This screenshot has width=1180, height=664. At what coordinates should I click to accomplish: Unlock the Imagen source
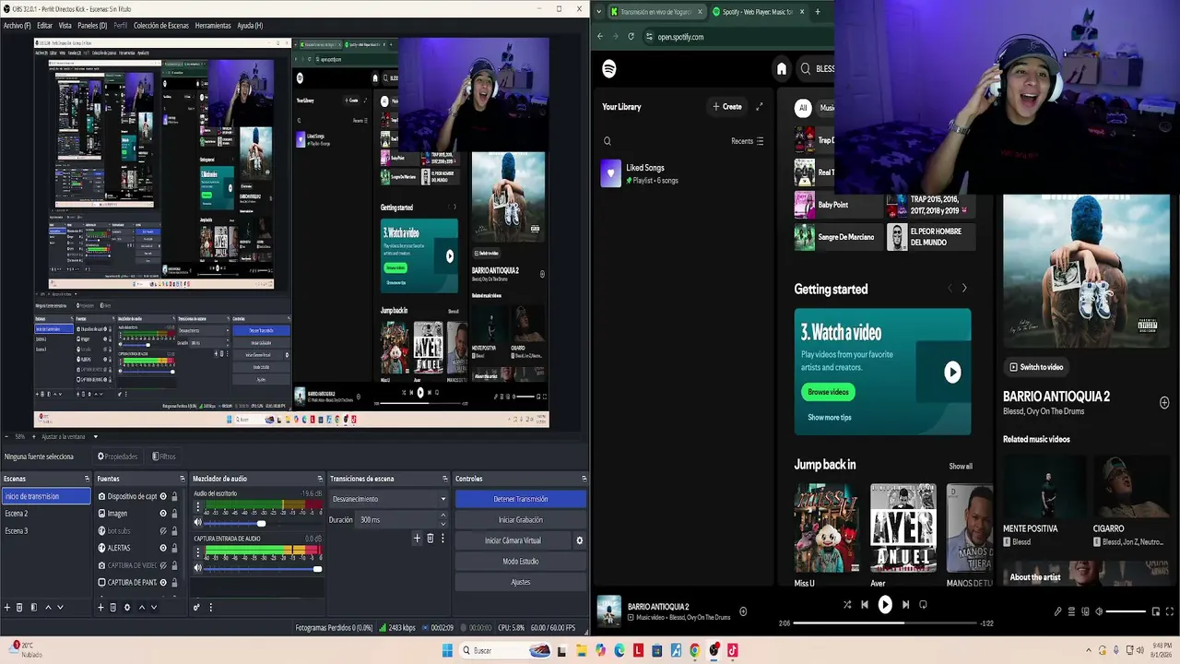(x=174, y=514)
